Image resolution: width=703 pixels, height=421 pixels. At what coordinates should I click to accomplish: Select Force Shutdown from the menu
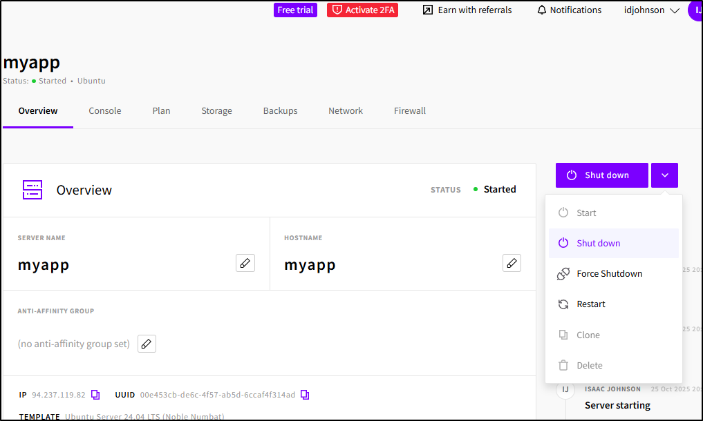609,274
